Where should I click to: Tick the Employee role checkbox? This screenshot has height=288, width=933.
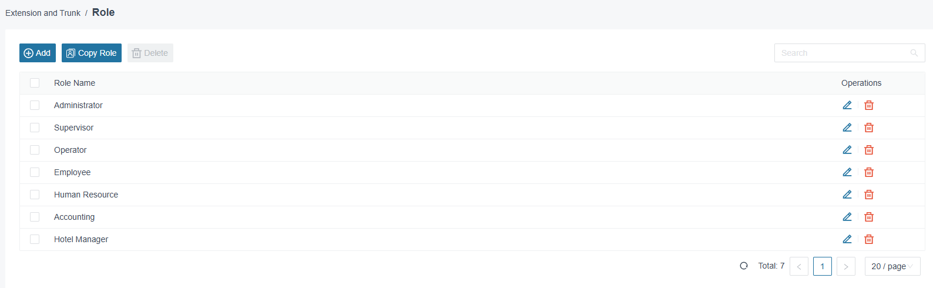click(35, 172)
